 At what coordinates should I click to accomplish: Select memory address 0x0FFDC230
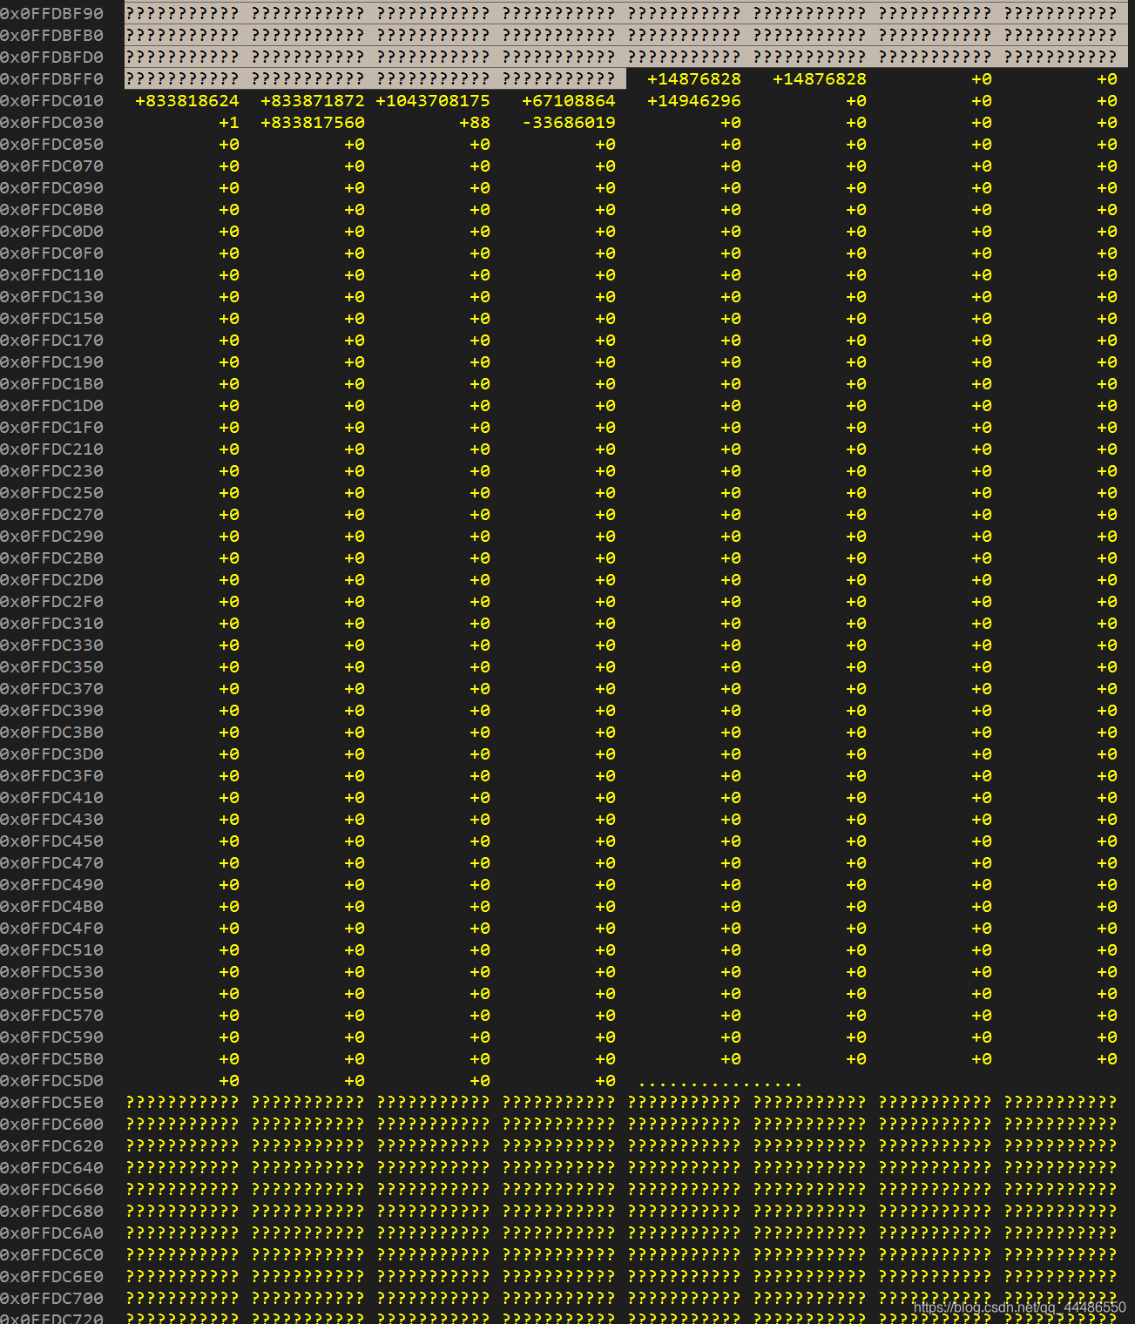pos(51,471)
